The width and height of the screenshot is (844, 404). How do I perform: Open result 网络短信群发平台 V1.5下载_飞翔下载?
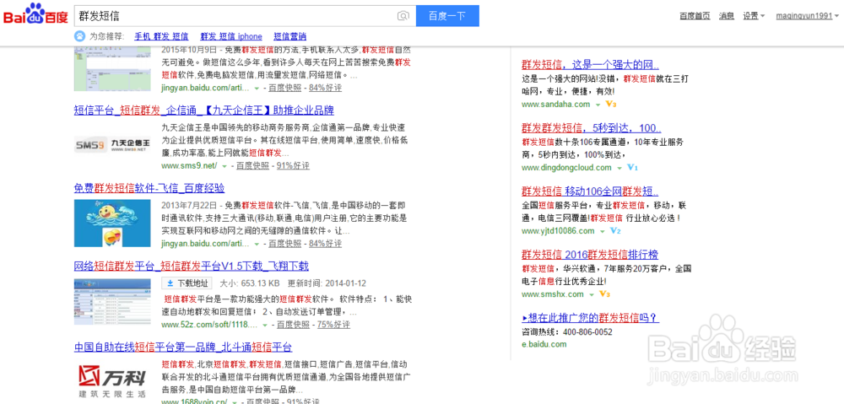point(191,267)
